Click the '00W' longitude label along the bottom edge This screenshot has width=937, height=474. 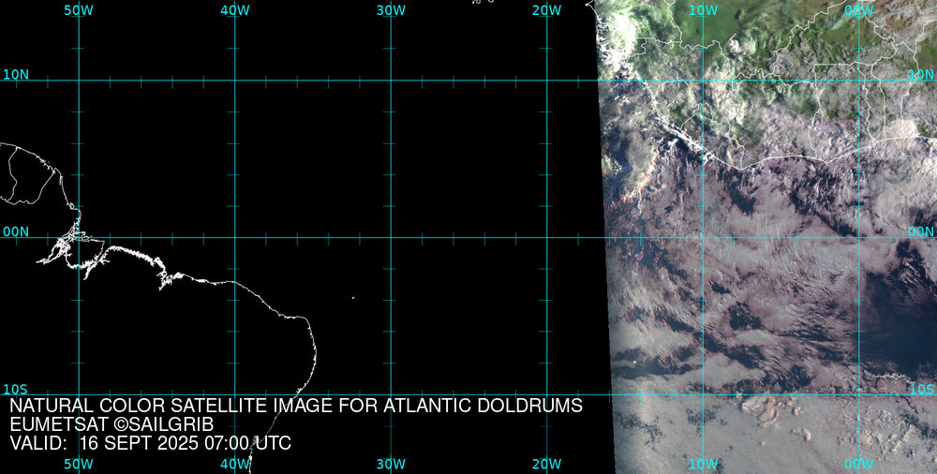[859, 464]
